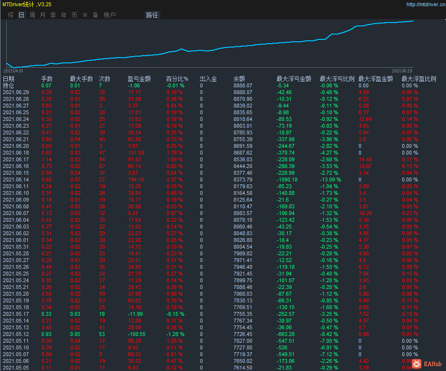
Task: Click the 最大浮亏金额 column header
Action: click(x=294, y=79)
